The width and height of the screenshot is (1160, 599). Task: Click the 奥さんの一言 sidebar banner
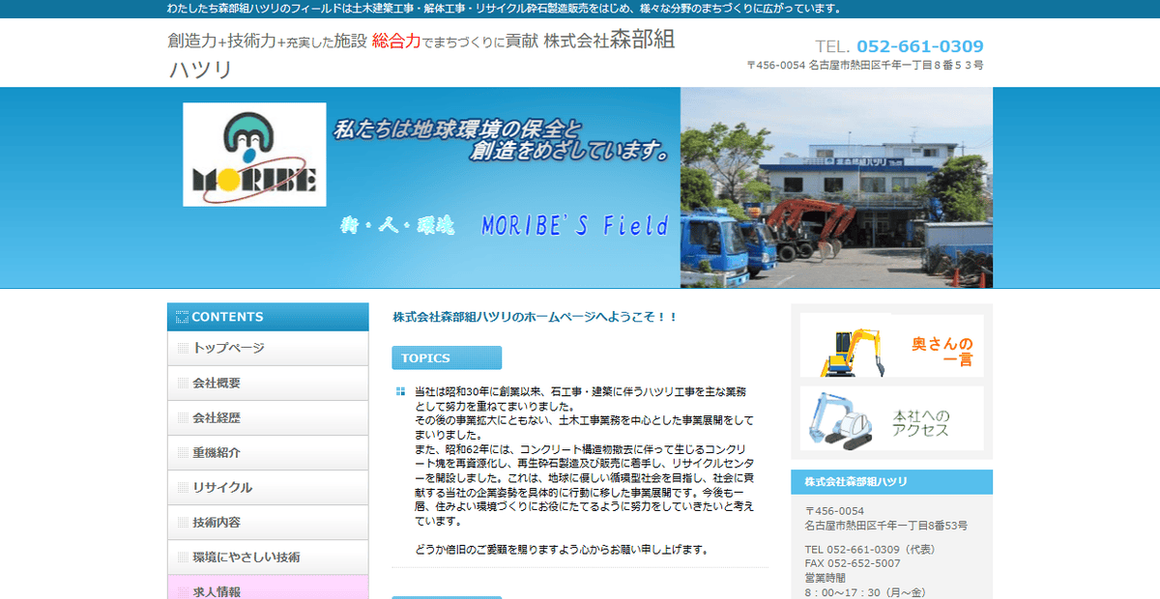point(889,345)
